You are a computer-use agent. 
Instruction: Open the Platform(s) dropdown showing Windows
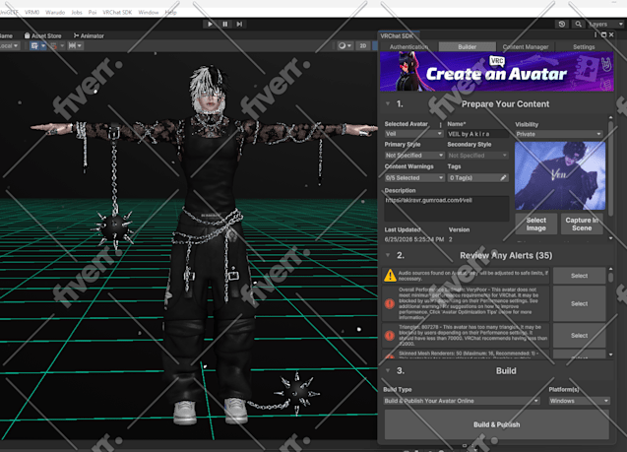tap(579, 401)
